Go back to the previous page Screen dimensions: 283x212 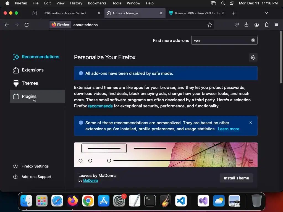pos(7,25)
